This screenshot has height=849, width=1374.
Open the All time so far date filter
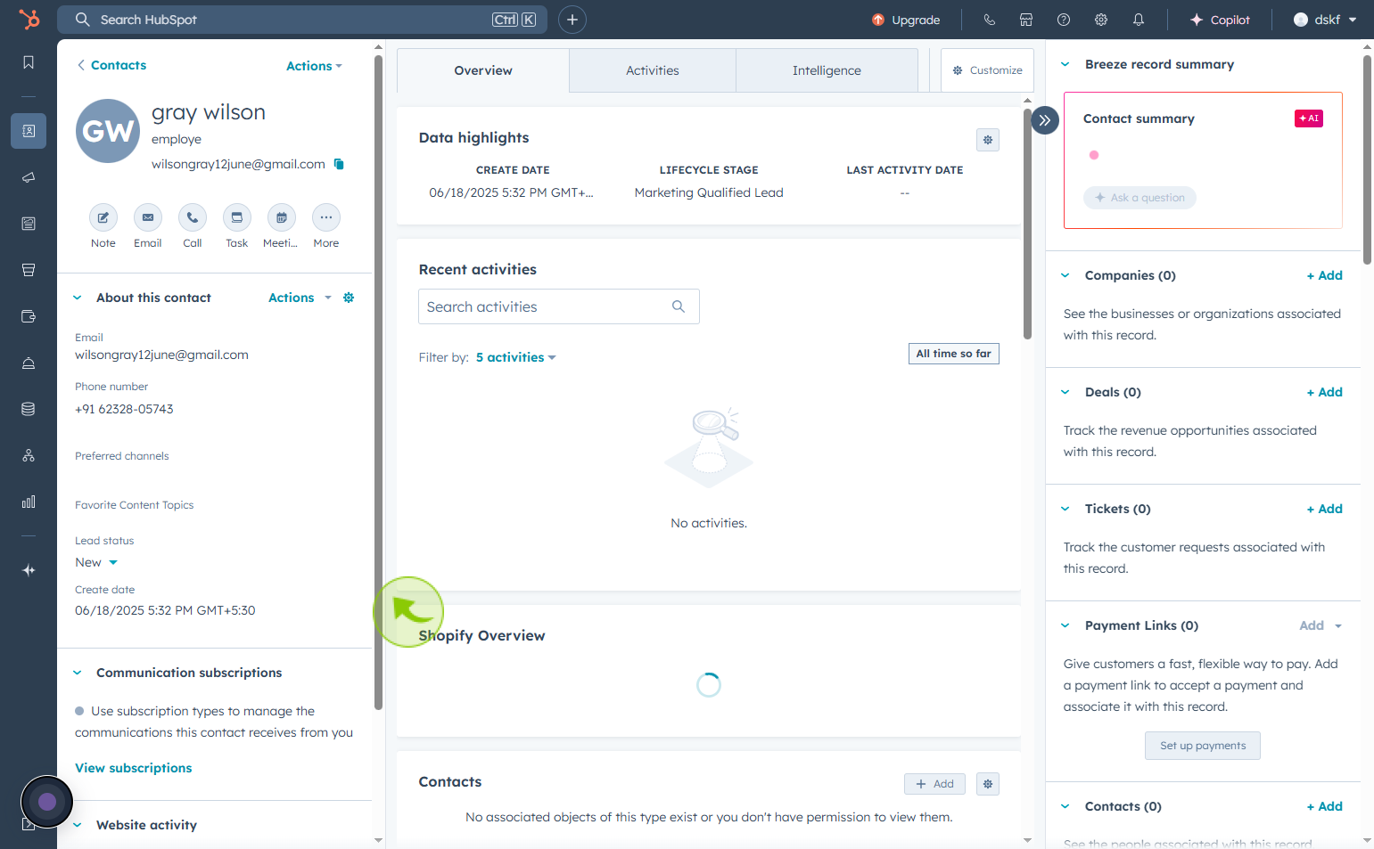[x=953, y=354]
